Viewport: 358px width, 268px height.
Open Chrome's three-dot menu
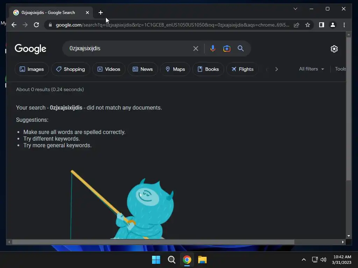[344, 25]
